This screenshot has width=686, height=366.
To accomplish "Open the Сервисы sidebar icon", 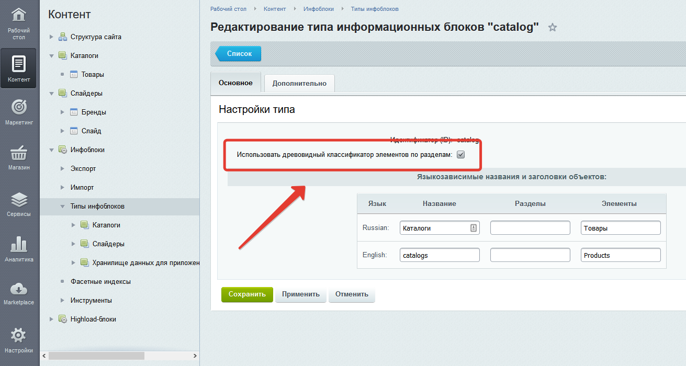I will tap(19, 200).
